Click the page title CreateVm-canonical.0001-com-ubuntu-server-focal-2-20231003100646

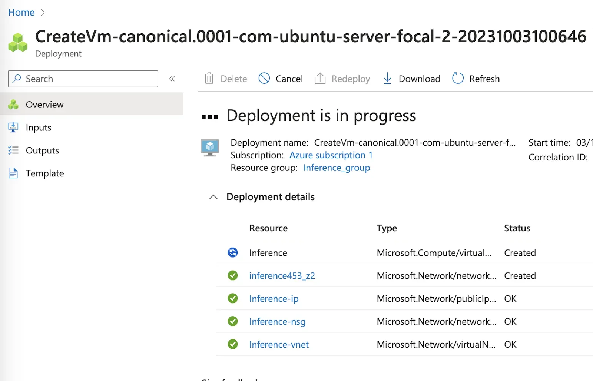(x=311, y=37)
